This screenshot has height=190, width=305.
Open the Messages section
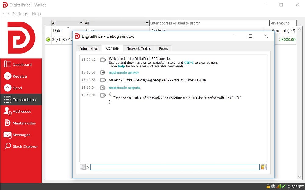(21, 135)
